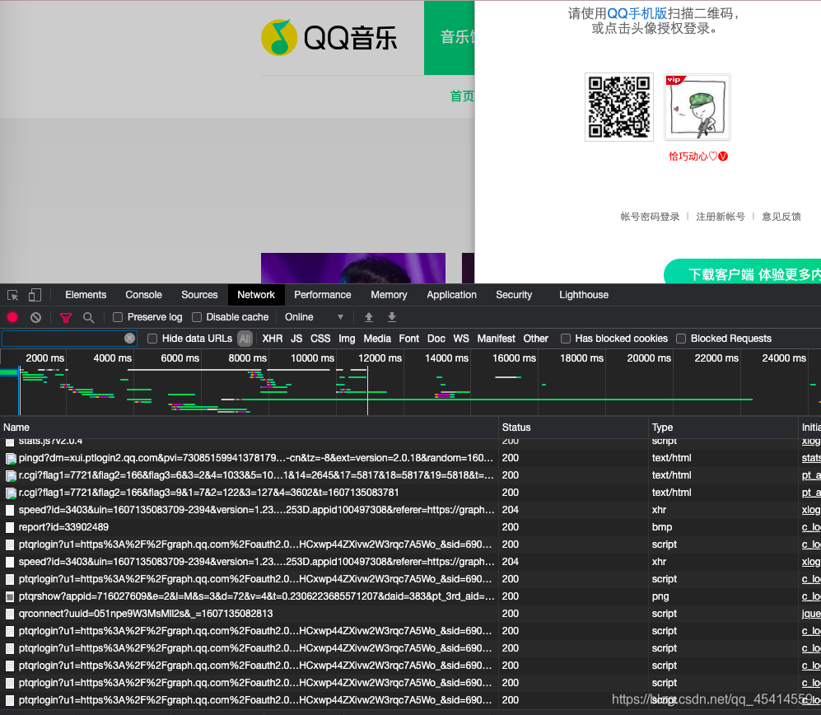Screen dimensions: 821x715
Task: Filter requests by JS
Action: click(296, 339)
